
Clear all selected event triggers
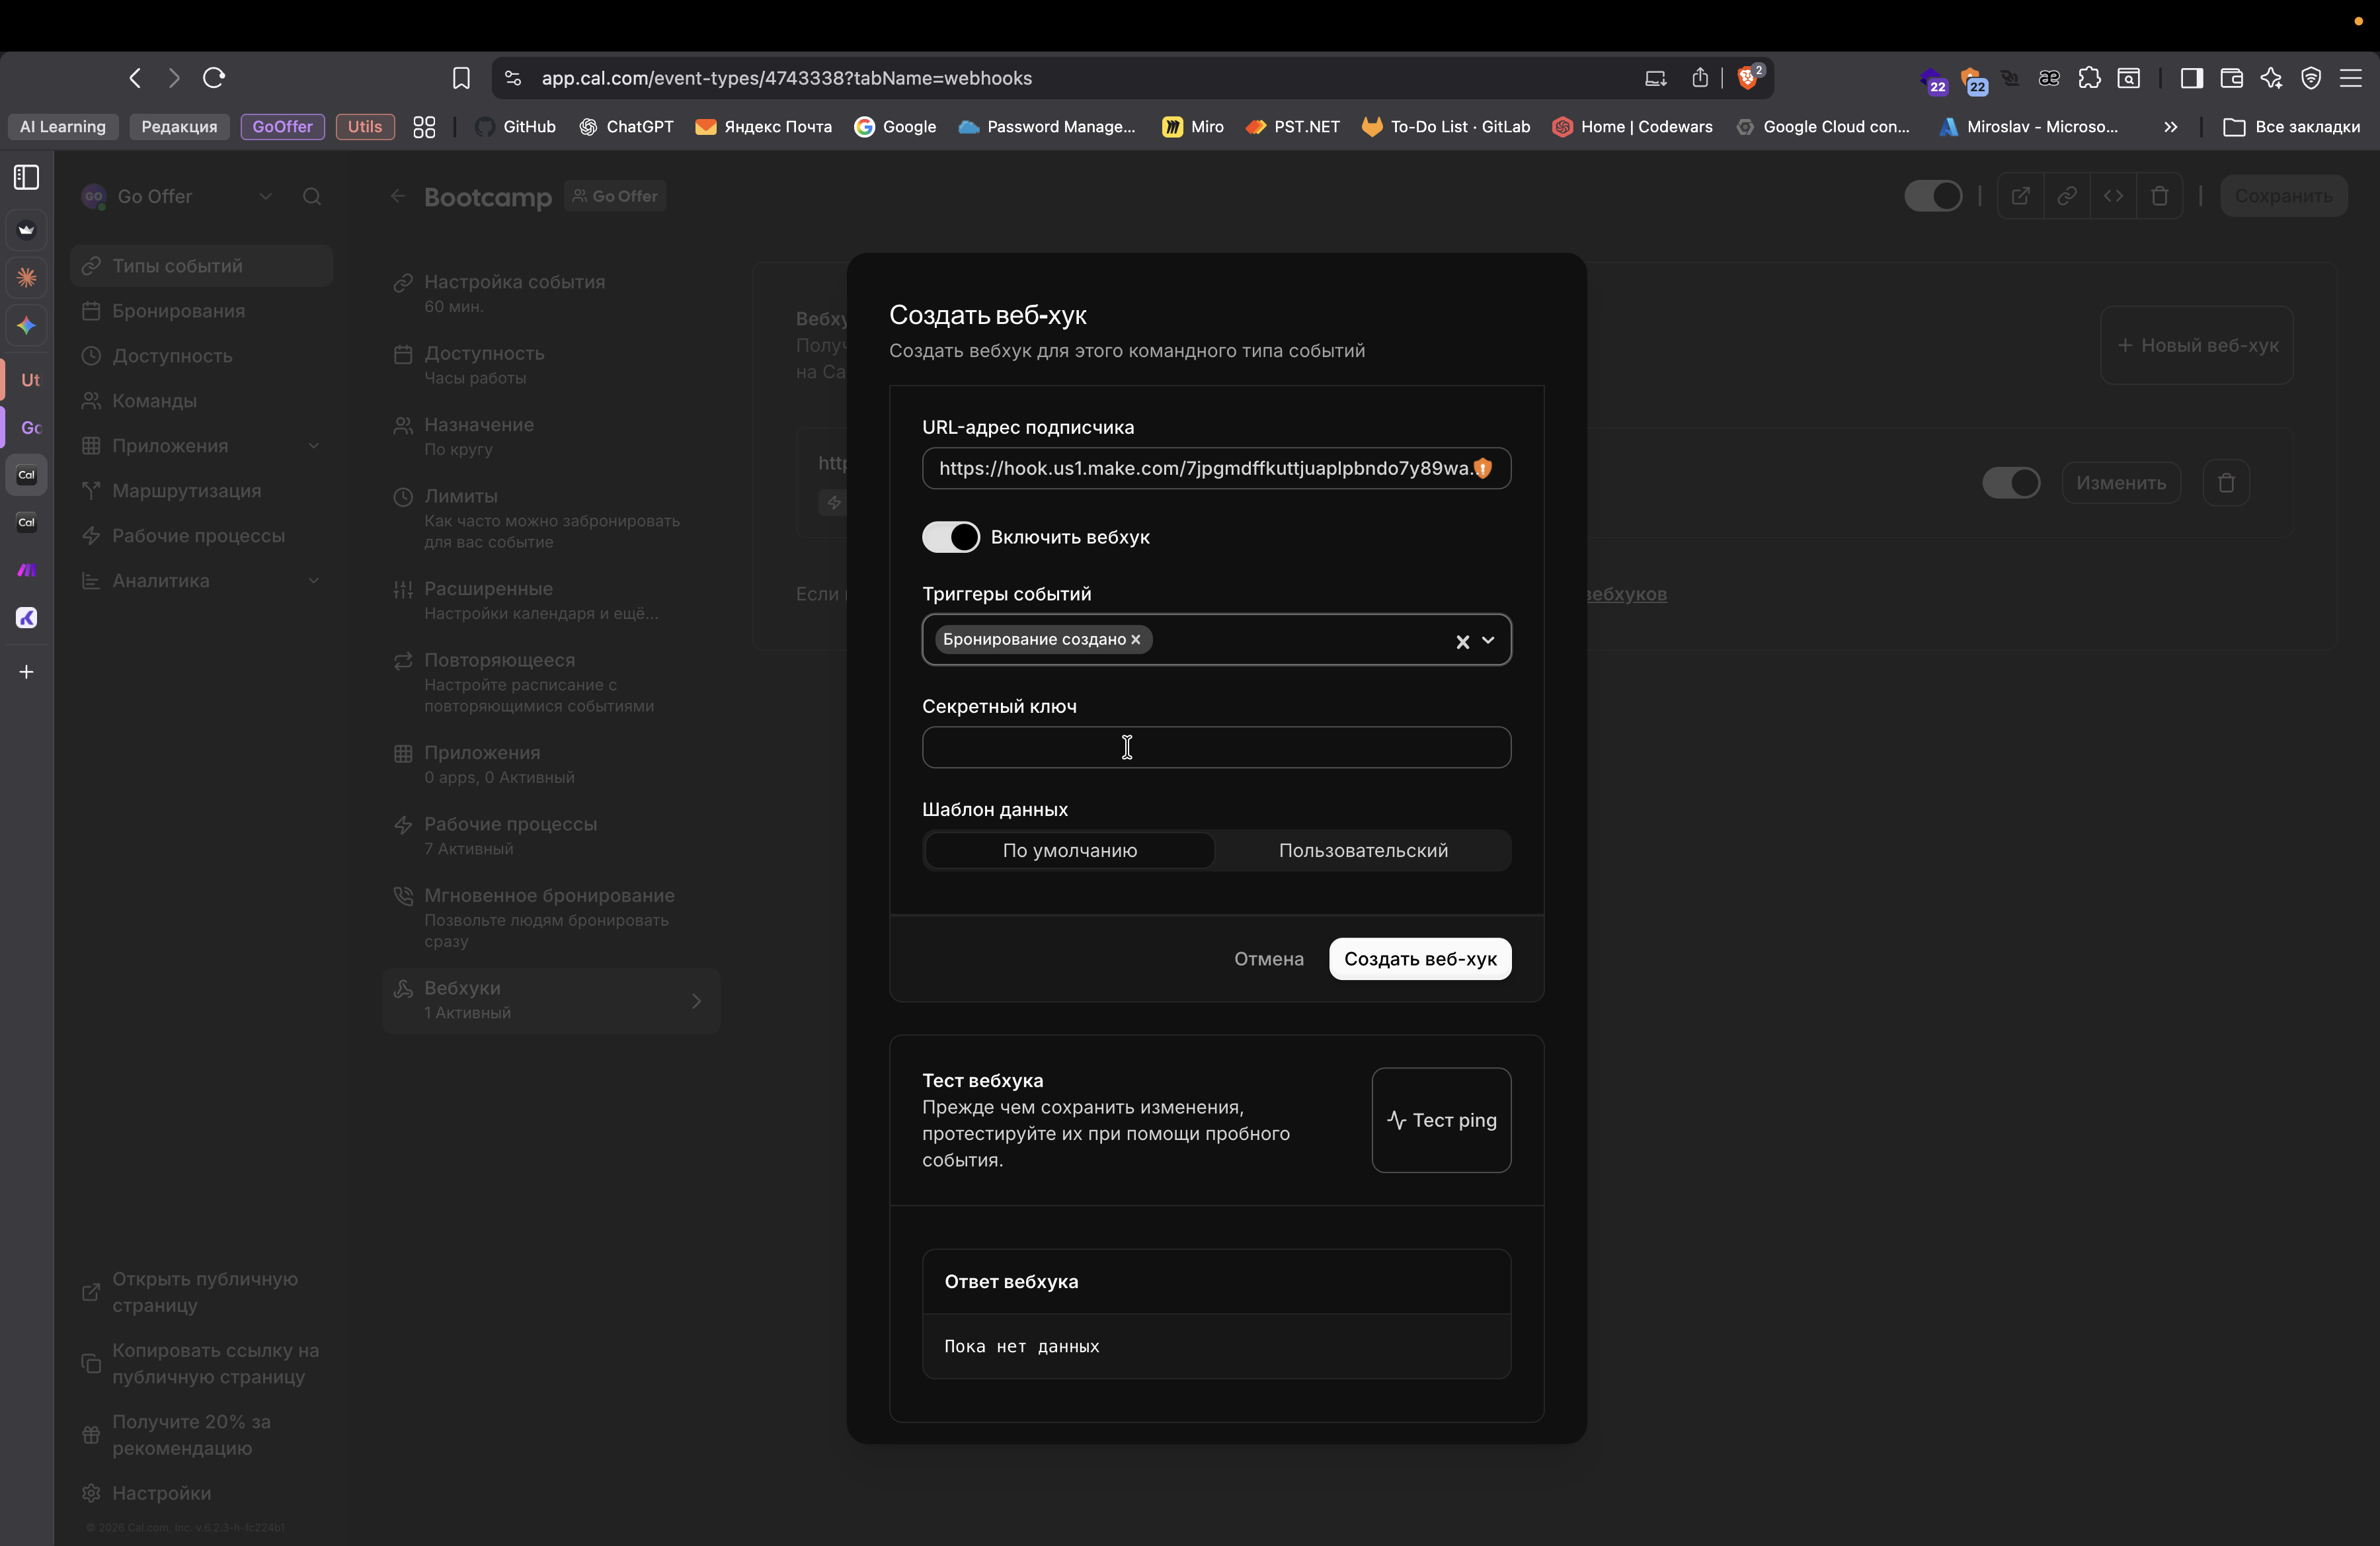click(x=1462, y=642)
